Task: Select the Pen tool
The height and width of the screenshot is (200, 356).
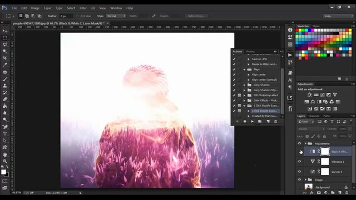Action: pos(5,127)
